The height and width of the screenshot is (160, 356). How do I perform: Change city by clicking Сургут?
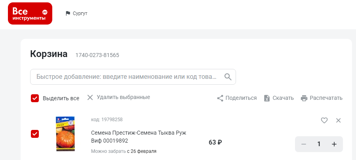(80, 13)
